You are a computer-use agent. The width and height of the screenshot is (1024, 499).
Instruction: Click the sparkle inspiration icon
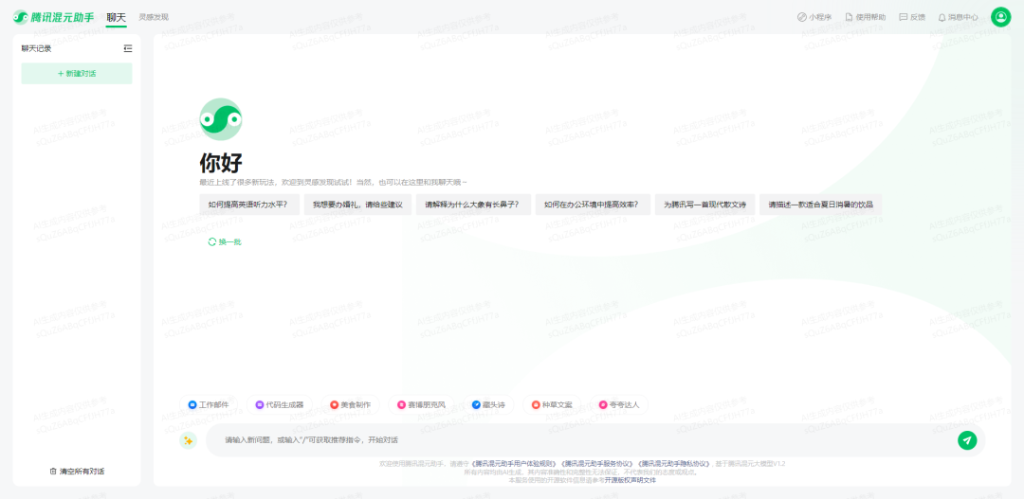[x=188, y=440]
